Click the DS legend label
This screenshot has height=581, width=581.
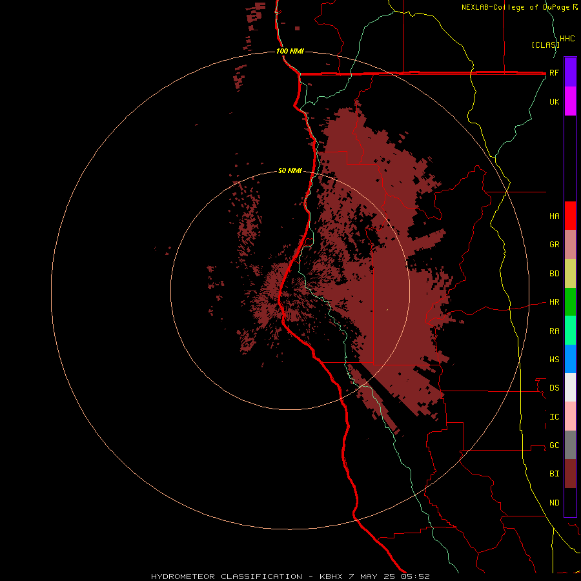(555, 388)
